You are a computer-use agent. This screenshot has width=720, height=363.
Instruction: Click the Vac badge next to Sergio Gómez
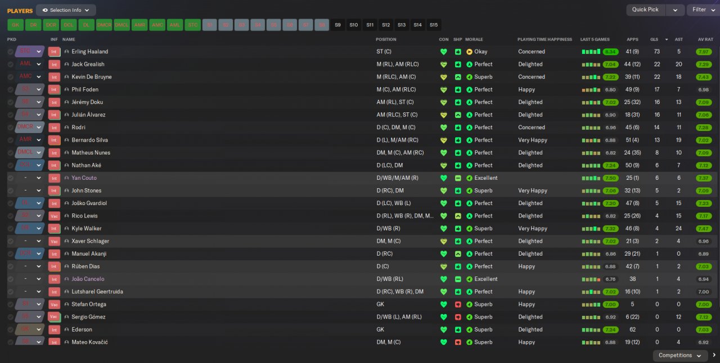click(54, 317)
